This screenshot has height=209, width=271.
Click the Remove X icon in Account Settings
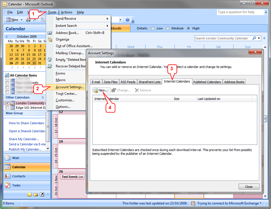137,90
